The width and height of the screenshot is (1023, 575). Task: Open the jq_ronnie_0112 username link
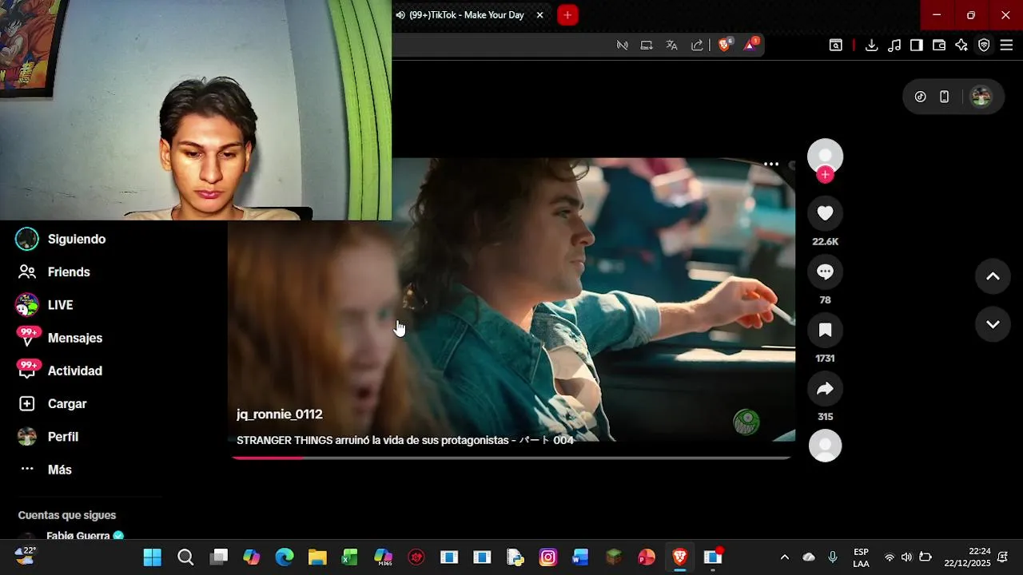(x=280, y=414)
